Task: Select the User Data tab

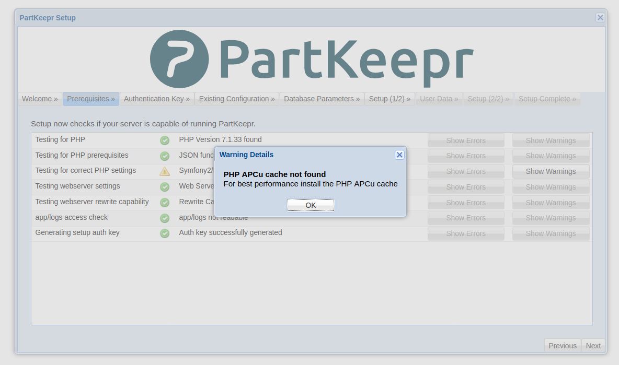Action: [x=439, y=99]
